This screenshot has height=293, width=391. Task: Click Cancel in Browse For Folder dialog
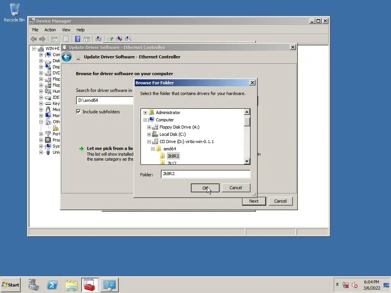(x=236, y=188)
